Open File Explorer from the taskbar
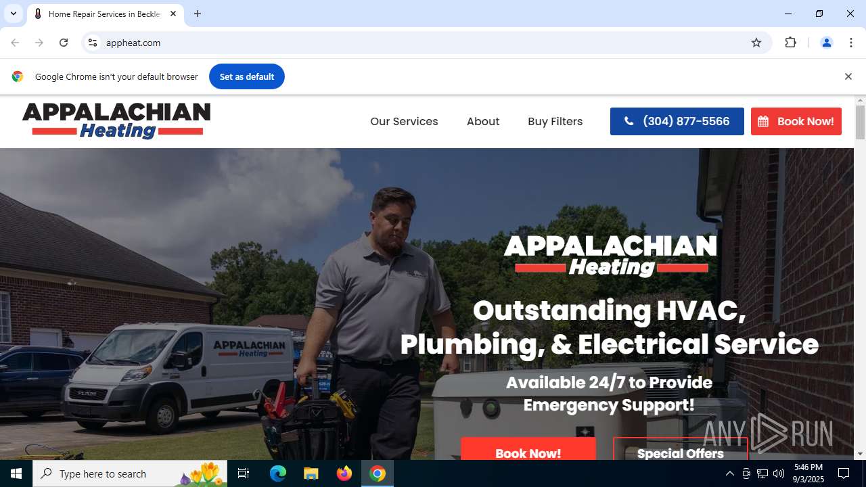Screen dimensions: 866x487 click(x=311, y=473)
